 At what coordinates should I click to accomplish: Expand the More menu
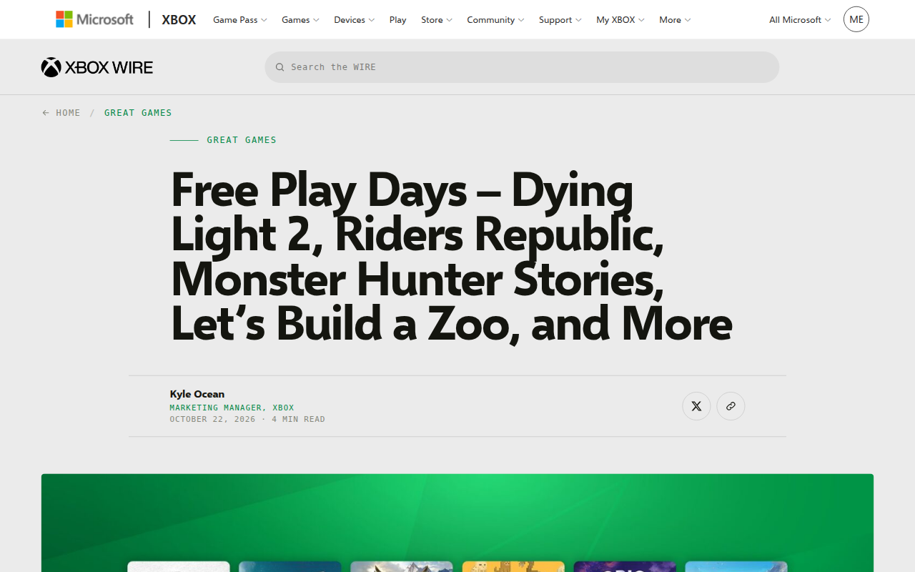point(675,20)
